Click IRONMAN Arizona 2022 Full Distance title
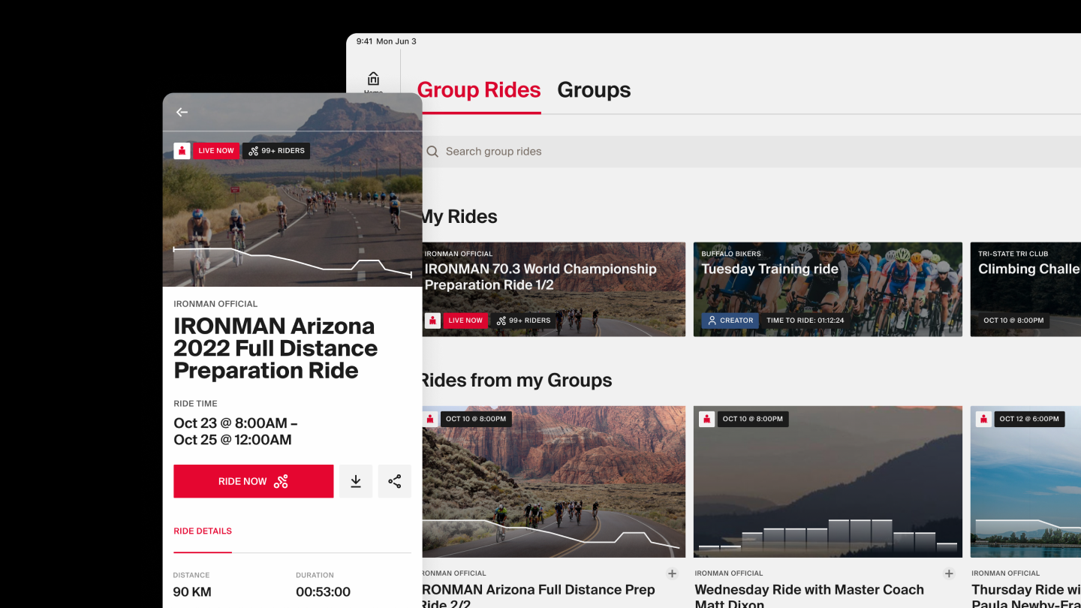The image size is (1081, 608). [276, 348]
